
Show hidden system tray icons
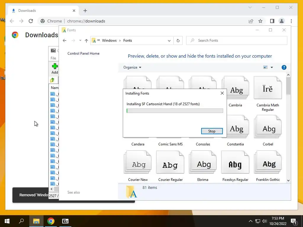coord(250,221)
